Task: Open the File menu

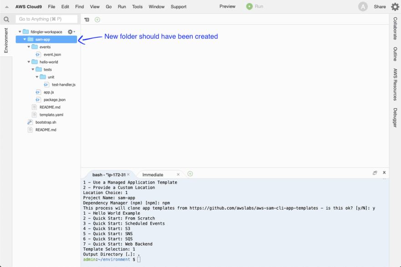Action: pos(51,7)
